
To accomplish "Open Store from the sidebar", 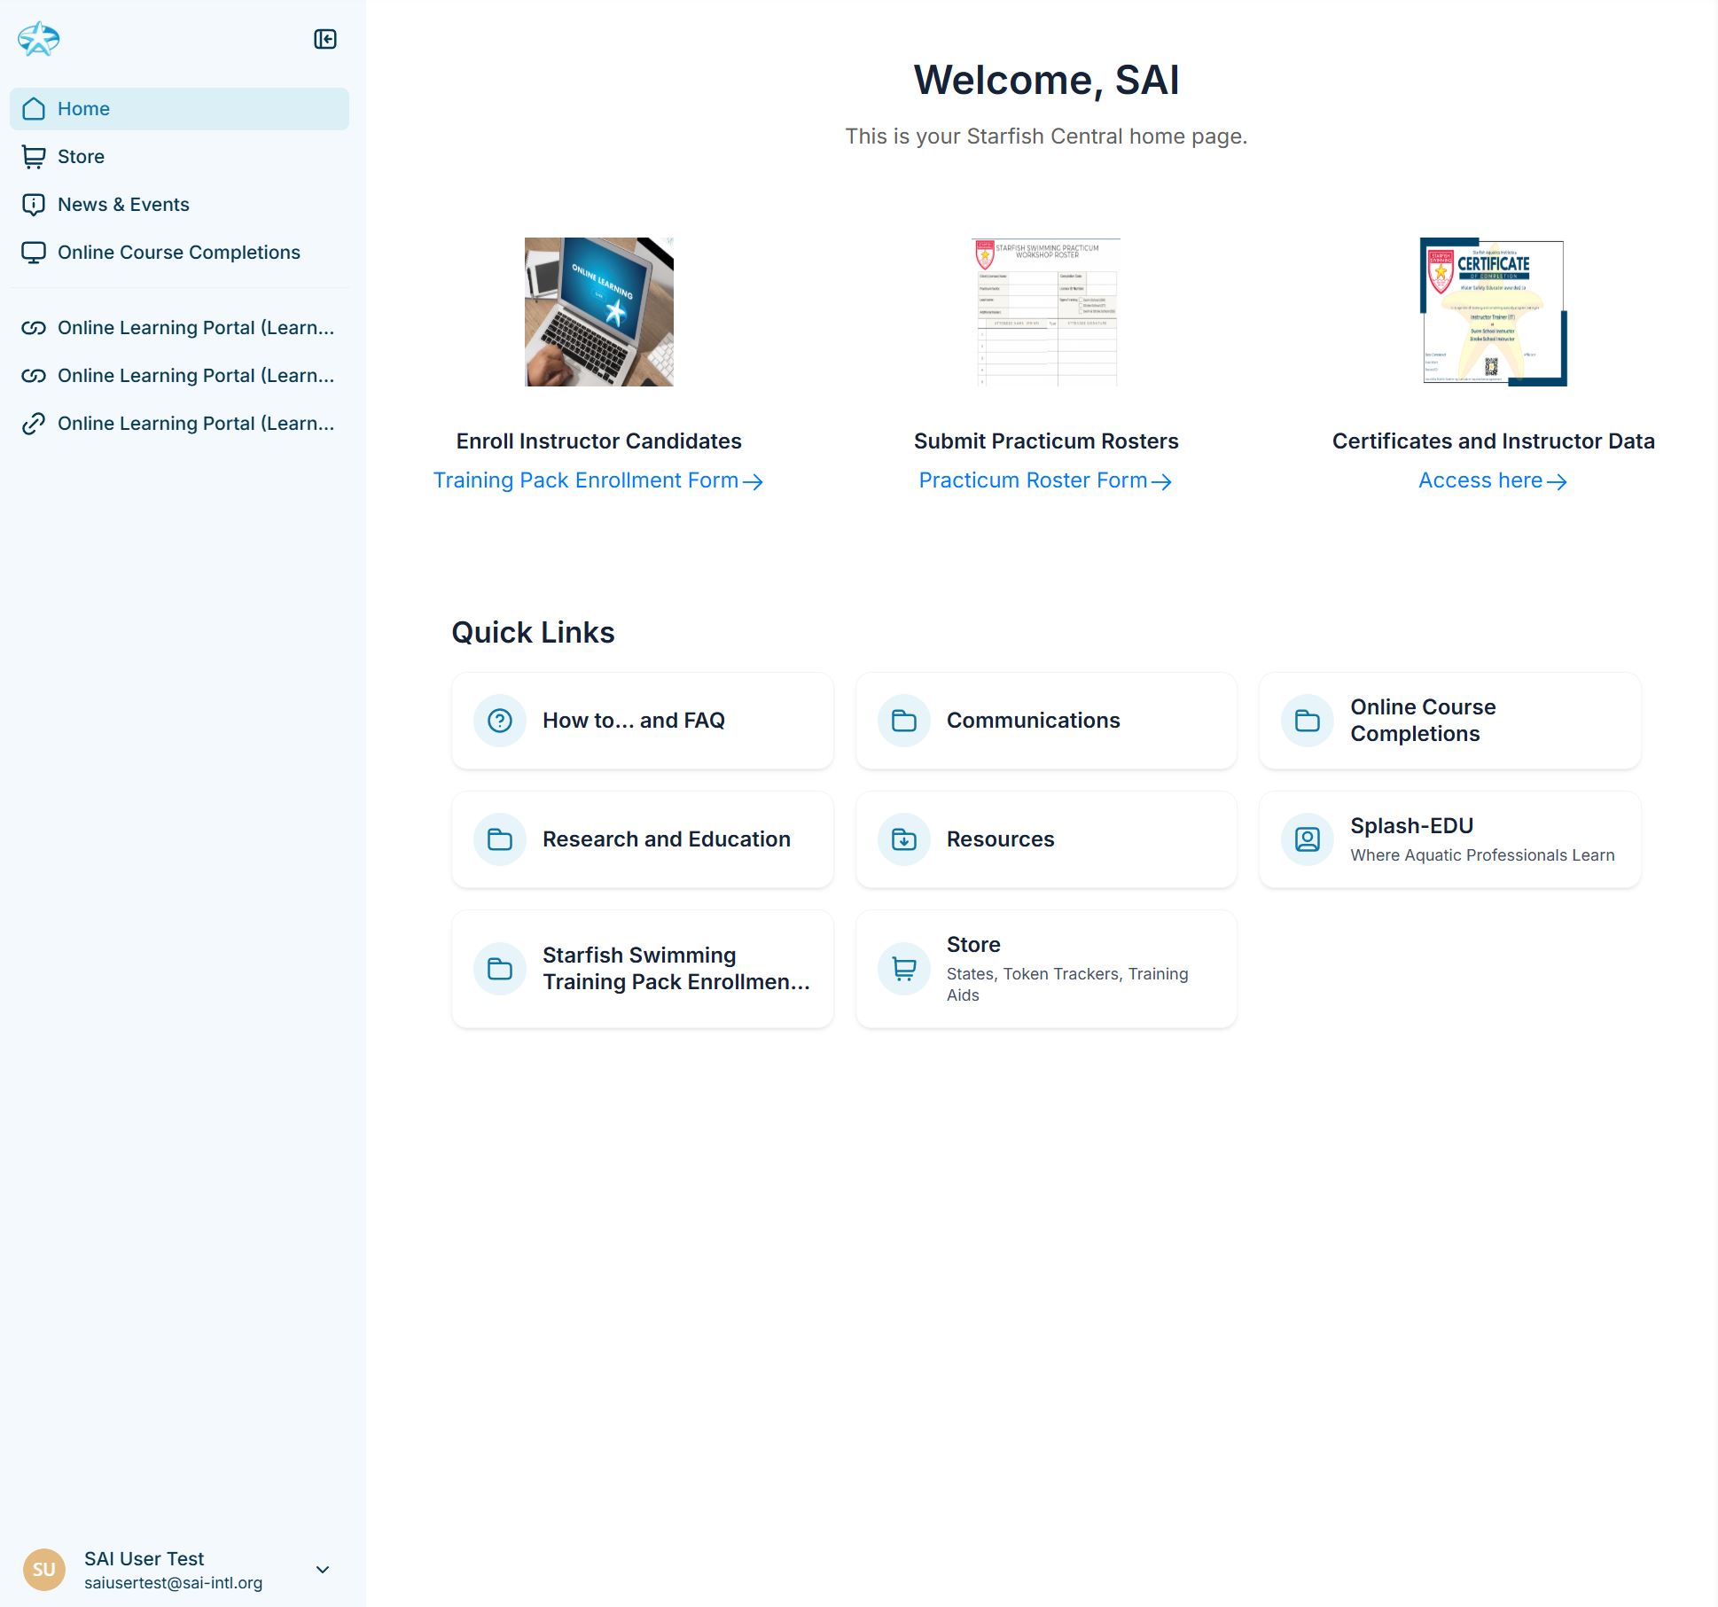I will (81, 157).
